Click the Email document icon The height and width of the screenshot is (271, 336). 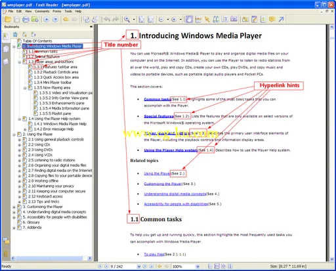tap(35, 20)
